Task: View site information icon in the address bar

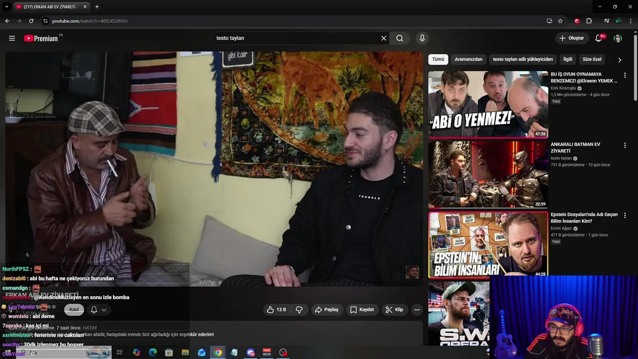Action: [x=45, y=21]
